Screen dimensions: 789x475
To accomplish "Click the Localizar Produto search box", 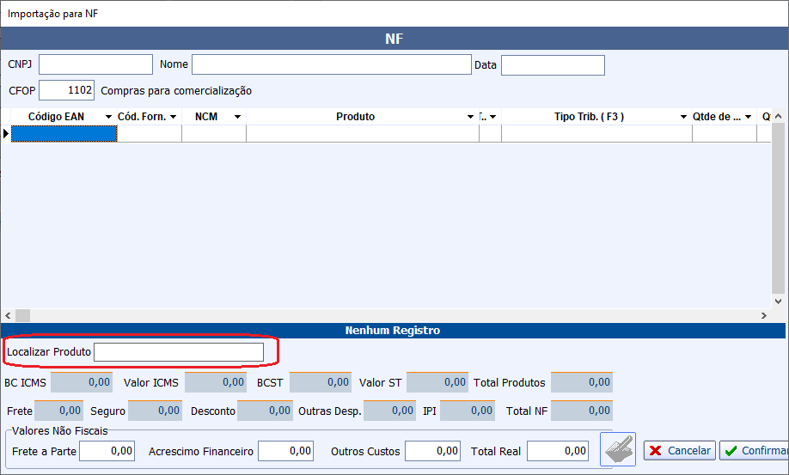I will click(179, 352).
